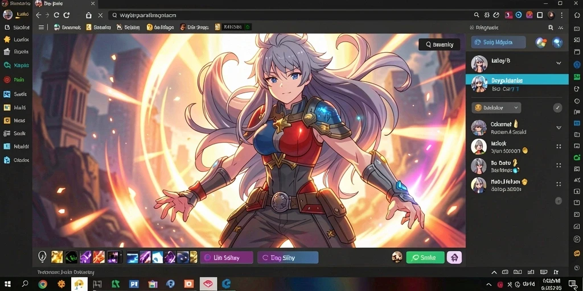Expand the chevron next to the Colamet entry
The width and height of the screenshot is (583, 291).
pyautogui.click(x=559, y=128)
